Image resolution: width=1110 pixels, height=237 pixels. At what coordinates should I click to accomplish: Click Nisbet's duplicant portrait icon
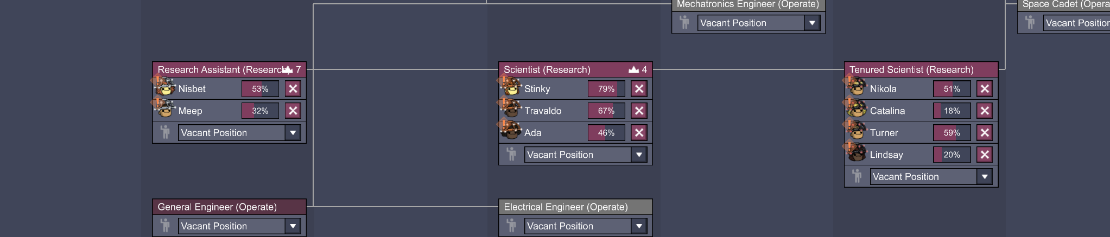pyautogui.click(x=166, y=88)
